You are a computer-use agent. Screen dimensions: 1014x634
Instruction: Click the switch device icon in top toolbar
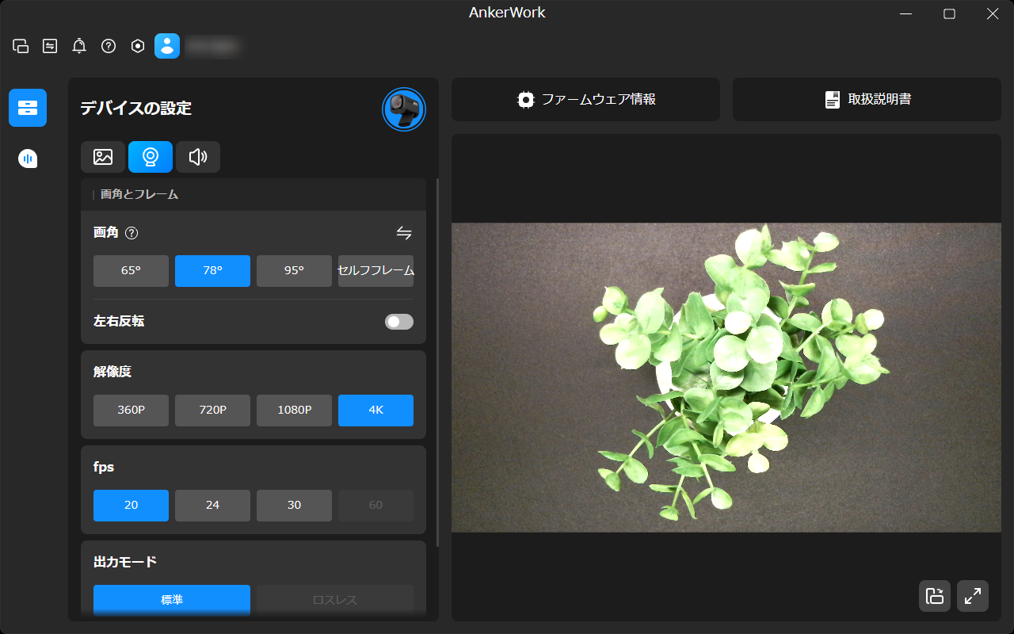(x=50, y=46)
